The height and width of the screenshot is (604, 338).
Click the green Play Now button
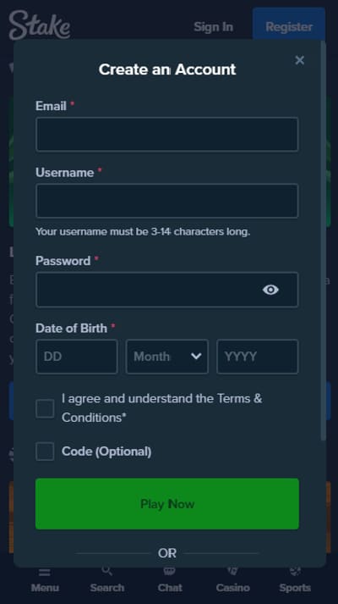(167, 504)
